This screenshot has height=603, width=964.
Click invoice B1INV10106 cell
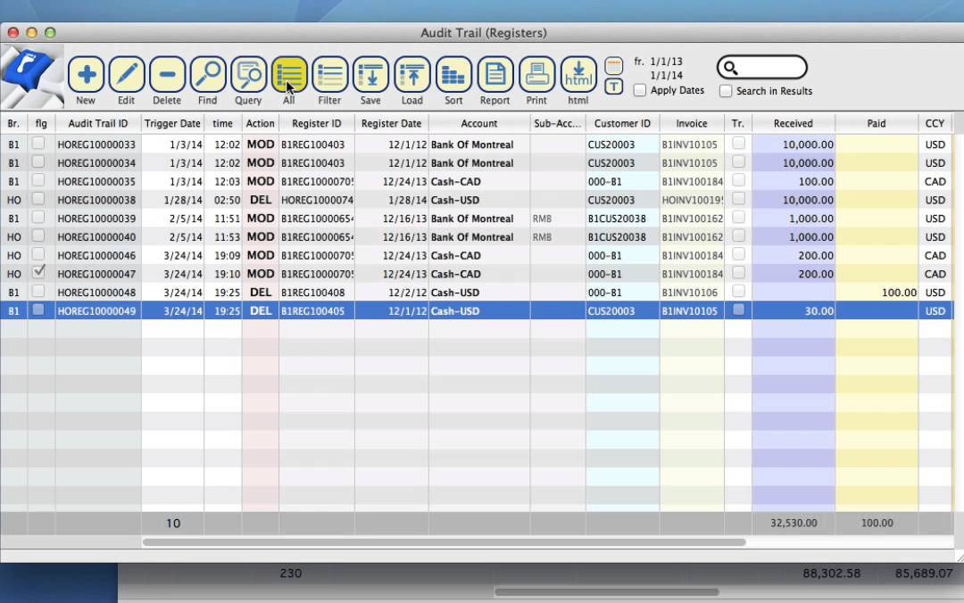[692, 293]
